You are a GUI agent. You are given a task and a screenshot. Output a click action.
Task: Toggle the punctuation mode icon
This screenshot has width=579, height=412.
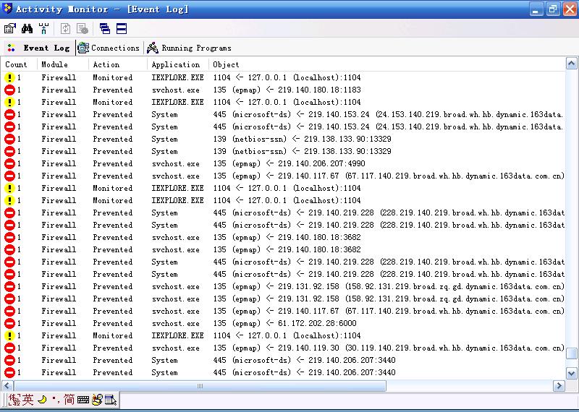pyautogui.click(x=56, y=400)
